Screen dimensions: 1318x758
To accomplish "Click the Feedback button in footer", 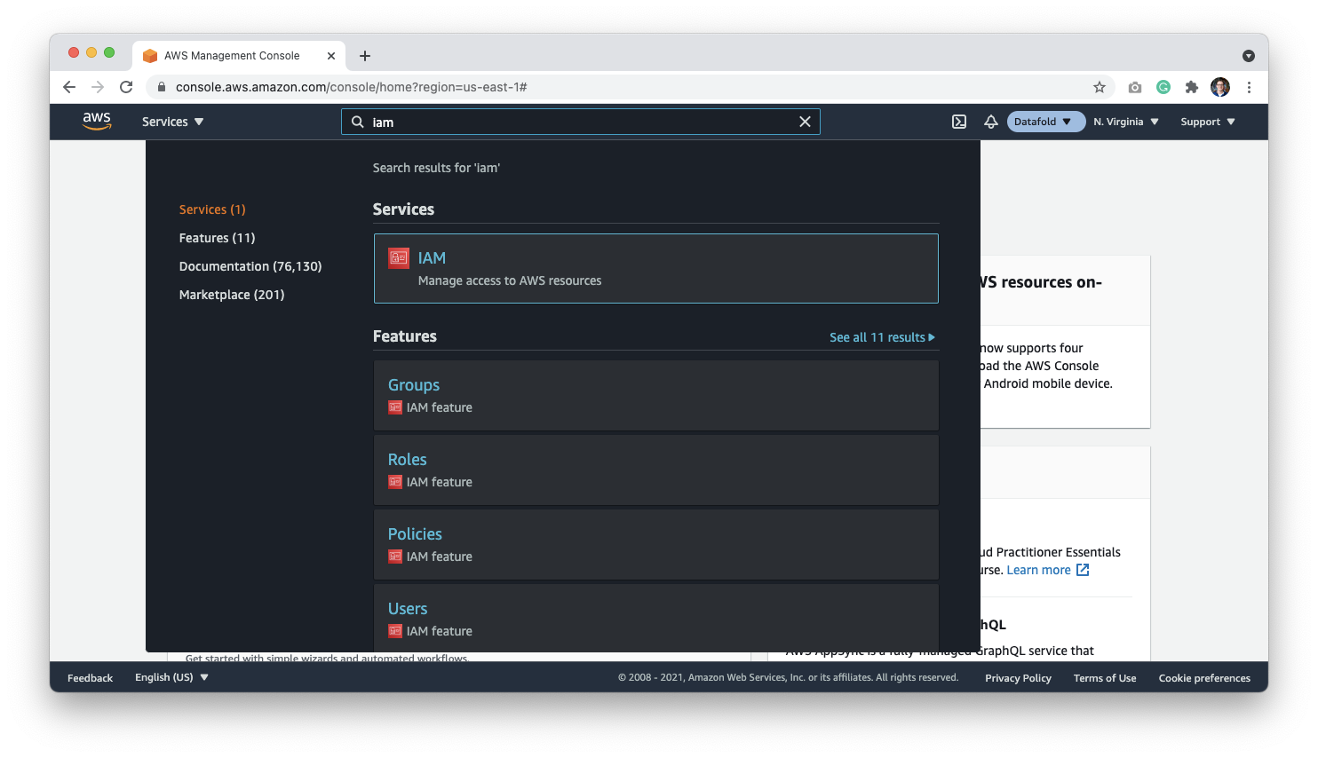I will pyautogui.click(x=91, y=678).
